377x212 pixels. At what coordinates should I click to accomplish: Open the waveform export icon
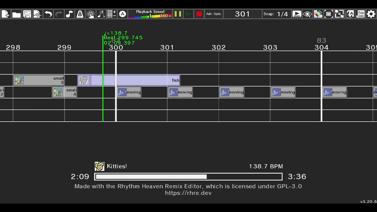pyautogui.click(x=38, y=14)
